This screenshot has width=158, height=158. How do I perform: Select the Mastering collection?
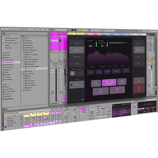click(x=7, y=48)
